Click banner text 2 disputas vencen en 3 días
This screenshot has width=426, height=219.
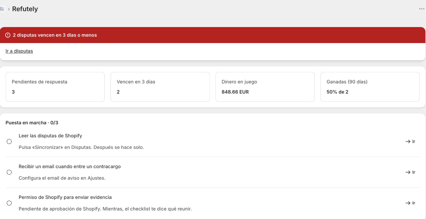pos(55,35)
